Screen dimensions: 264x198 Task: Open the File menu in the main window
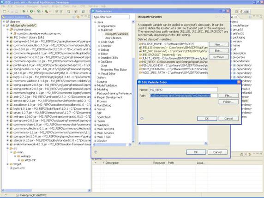point(3,6)
